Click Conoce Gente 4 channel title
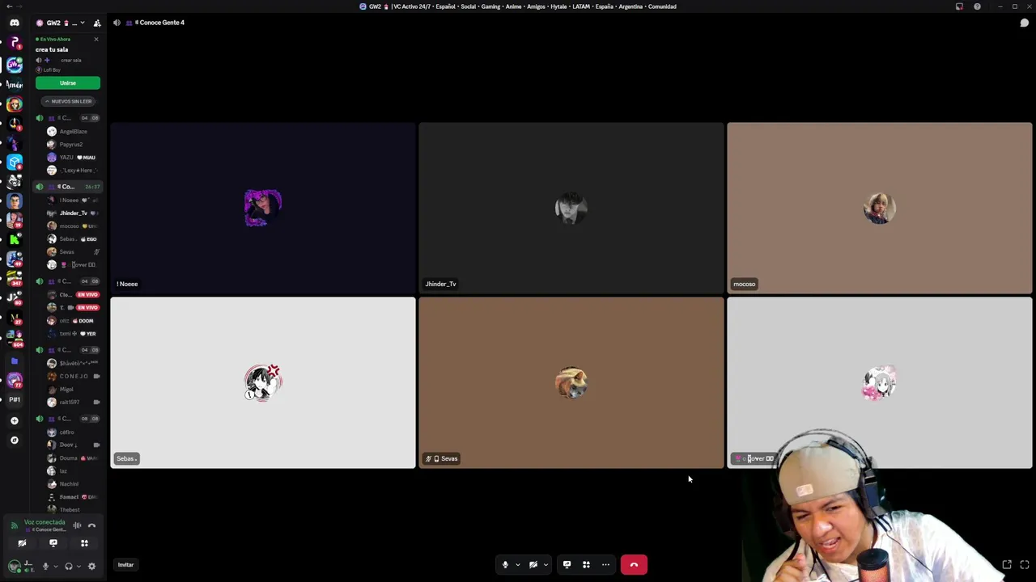The height and width of the screenshot is (582, 1036). click(x=162, y=23)
